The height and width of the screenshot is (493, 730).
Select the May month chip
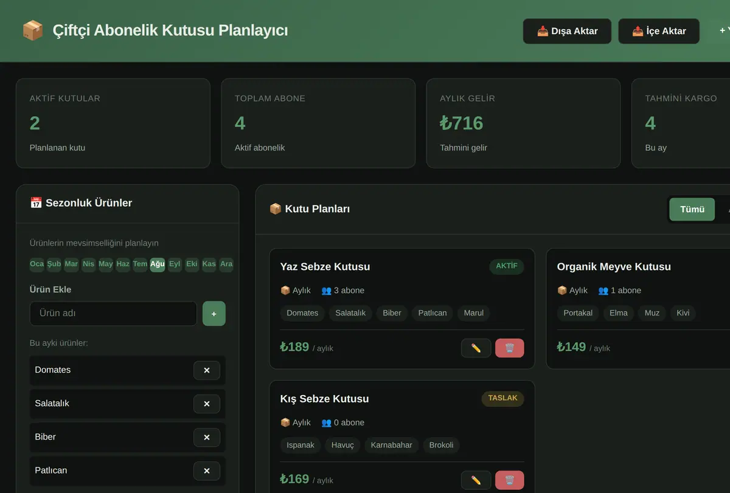point(106,264)
